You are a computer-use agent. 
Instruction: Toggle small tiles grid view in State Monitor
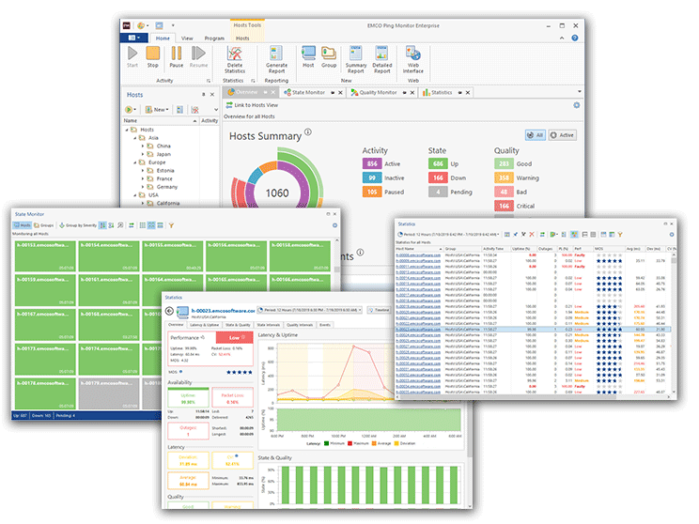[143, 225]
